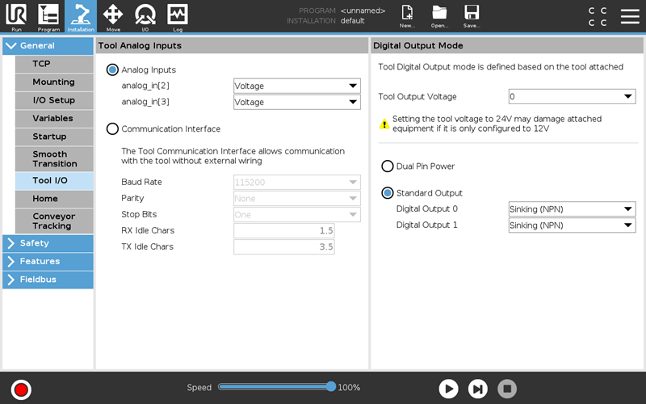The height and width of the screenshot is (404, 646).
Task: Open the Tool Output Voltage dropdown
Action: point(572,97)
